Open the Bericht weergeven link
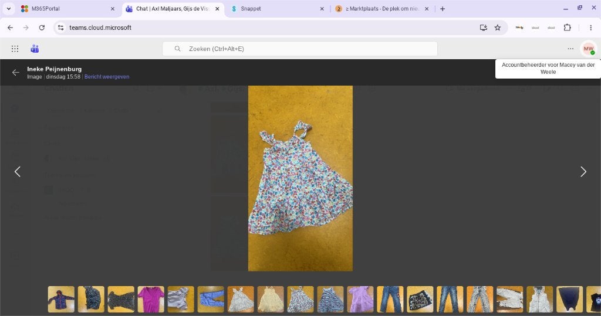 pos(107,77)
